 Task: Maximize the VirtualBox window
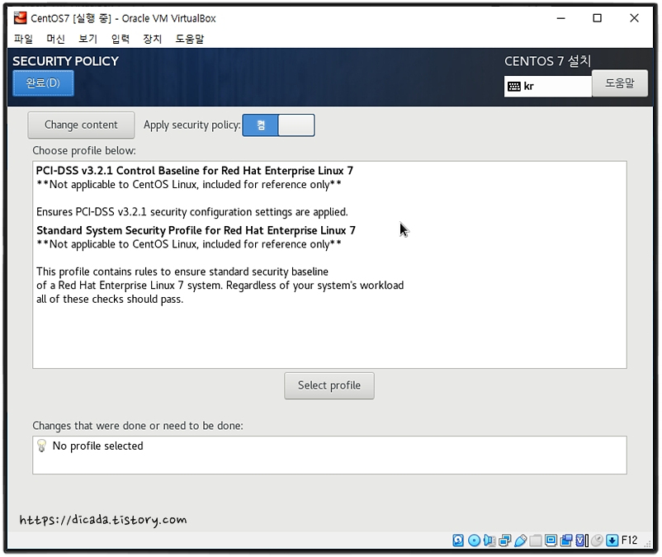597,18
